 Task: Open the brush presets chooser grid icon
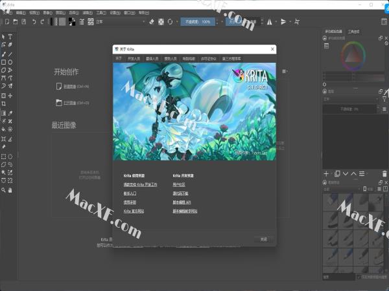click(91, 22)
